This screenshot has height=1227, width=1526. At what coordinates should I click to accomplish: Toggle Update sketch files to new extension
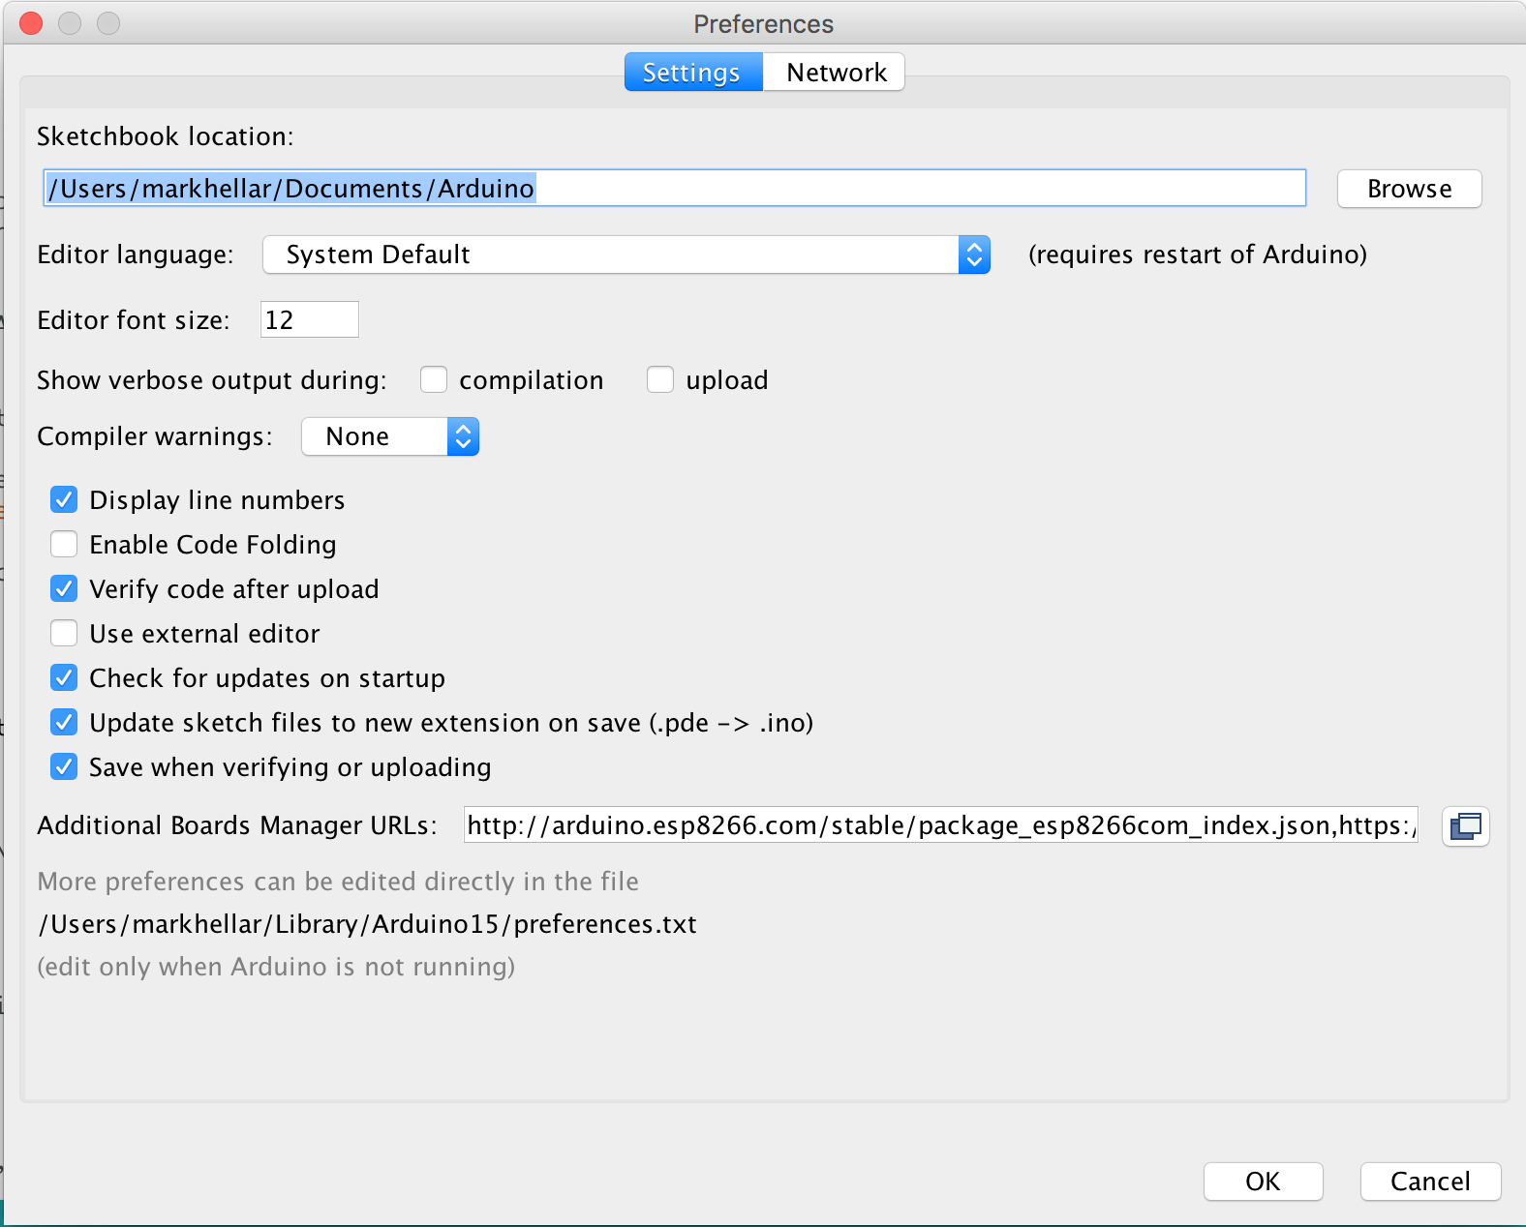(64, 723)
